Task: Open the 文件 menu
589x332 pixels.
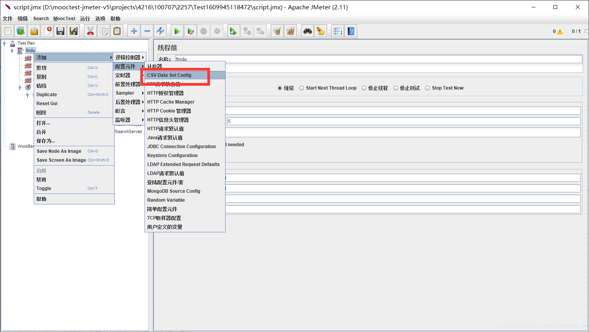Action: [8, 19]
